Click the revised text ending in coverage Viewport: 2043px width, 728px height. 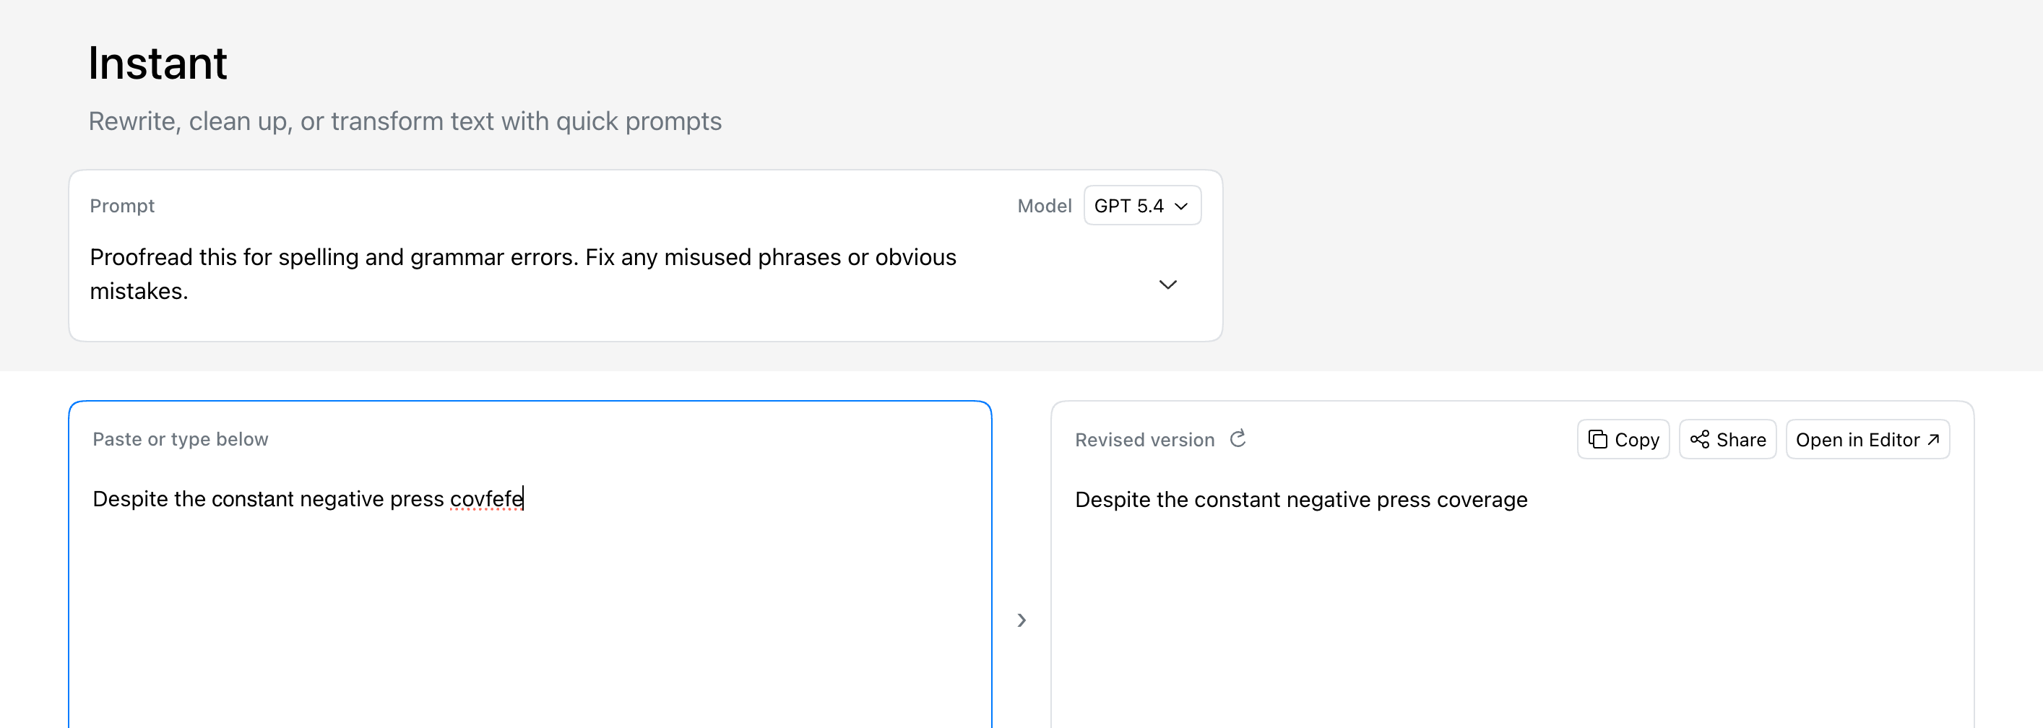[x=1300, y=500]
